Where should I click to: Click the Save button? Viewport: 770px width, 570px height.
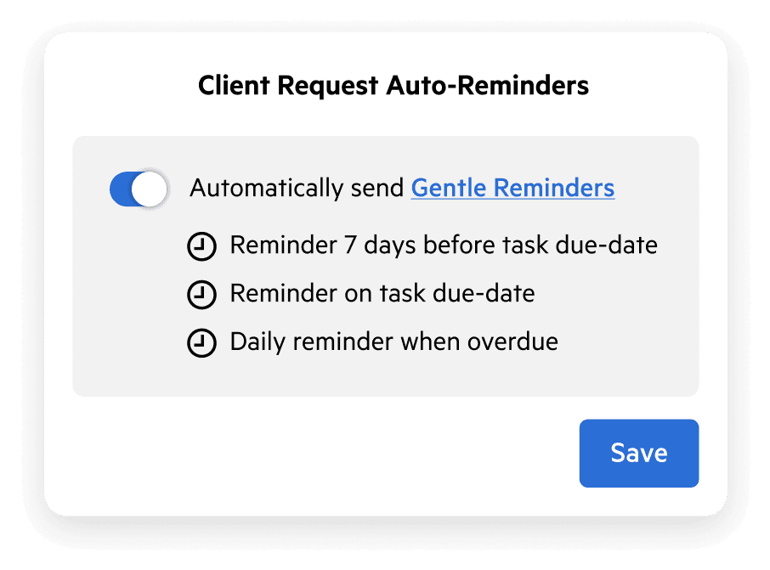pyautogui.click(x=639, y=453)
